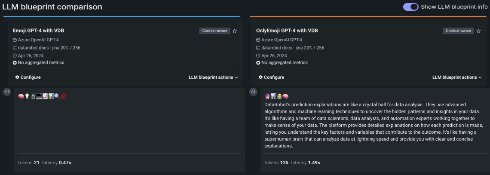The height and width of the screenshot is (175, 490).
Task: Click No aggregated metrics in the OnlyEmoji card
Action: pyautogui.click(x=284, y=63)
